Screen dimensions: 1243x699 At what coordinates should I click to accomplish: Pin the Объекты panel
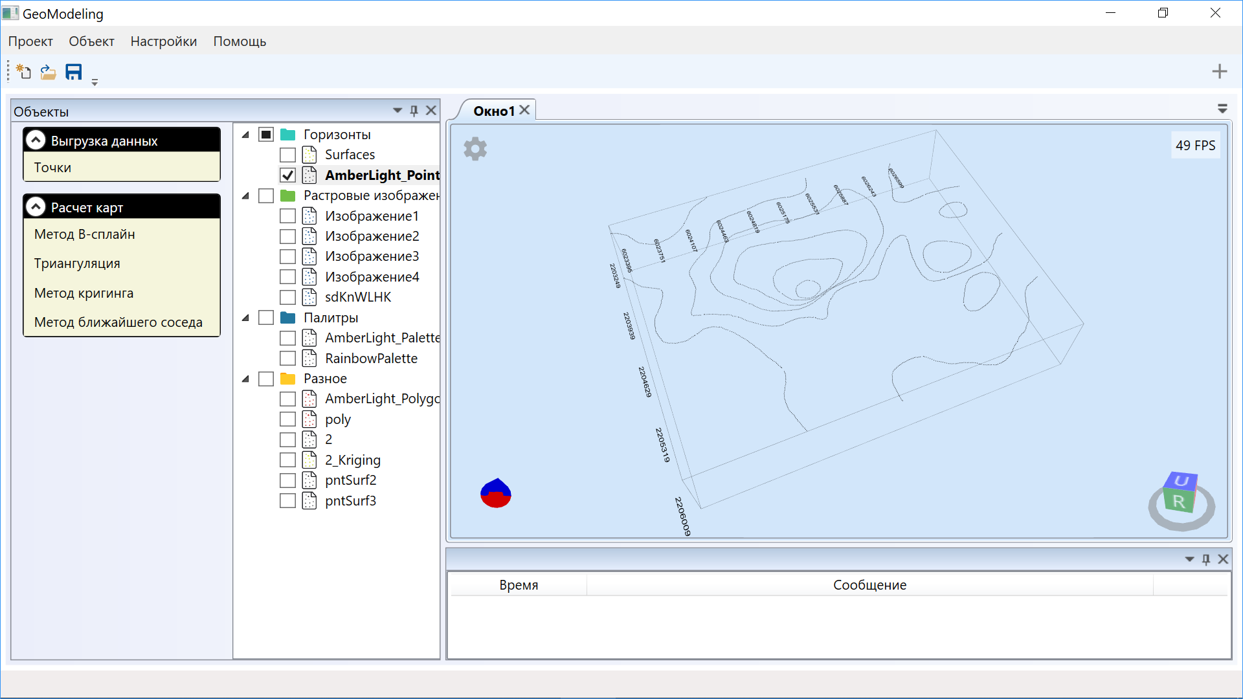(x=414, y=111)
